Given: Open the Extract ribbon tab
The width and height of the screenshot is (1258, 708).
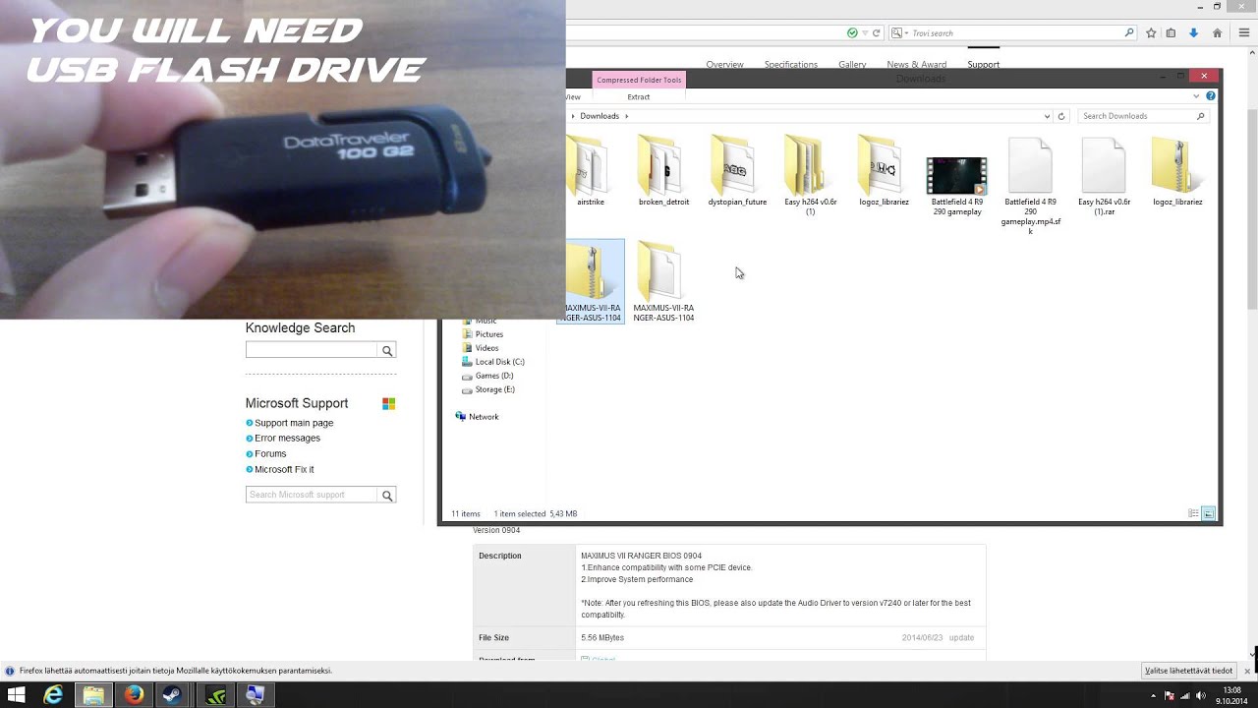Looking at the screenshot, I should point(639,96).
